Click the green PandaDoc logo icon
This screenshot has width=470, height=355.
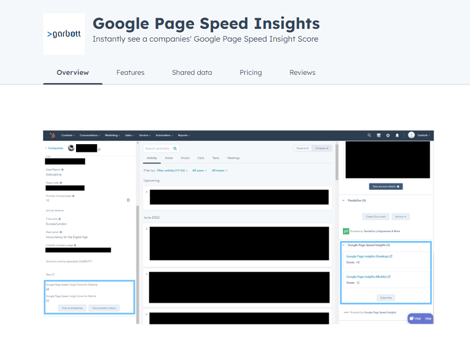click(x=346, y=231)
